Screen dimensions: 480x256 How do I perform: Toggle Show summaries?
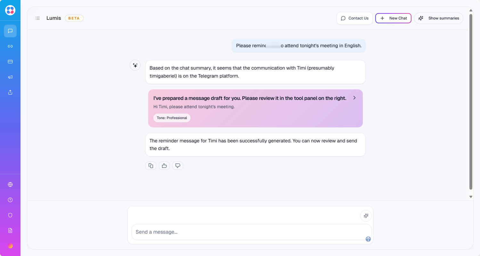(439, 18)
